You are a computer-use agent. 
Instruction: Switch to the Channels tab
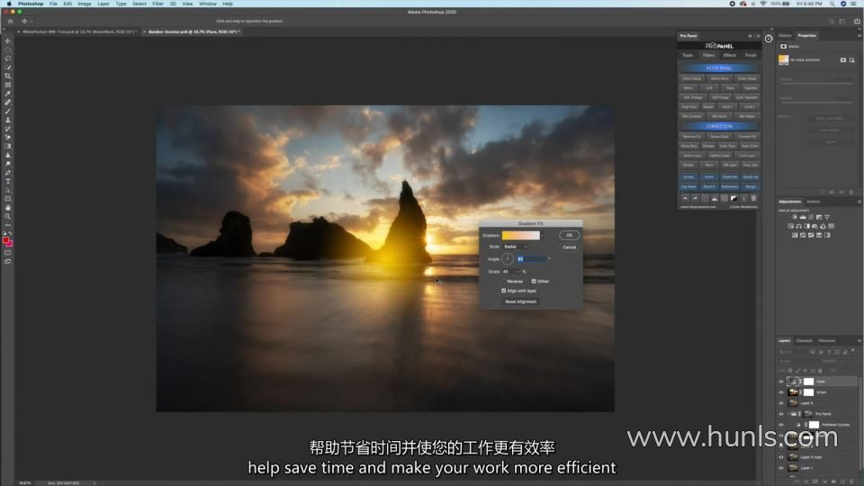(x=804, y=340)
